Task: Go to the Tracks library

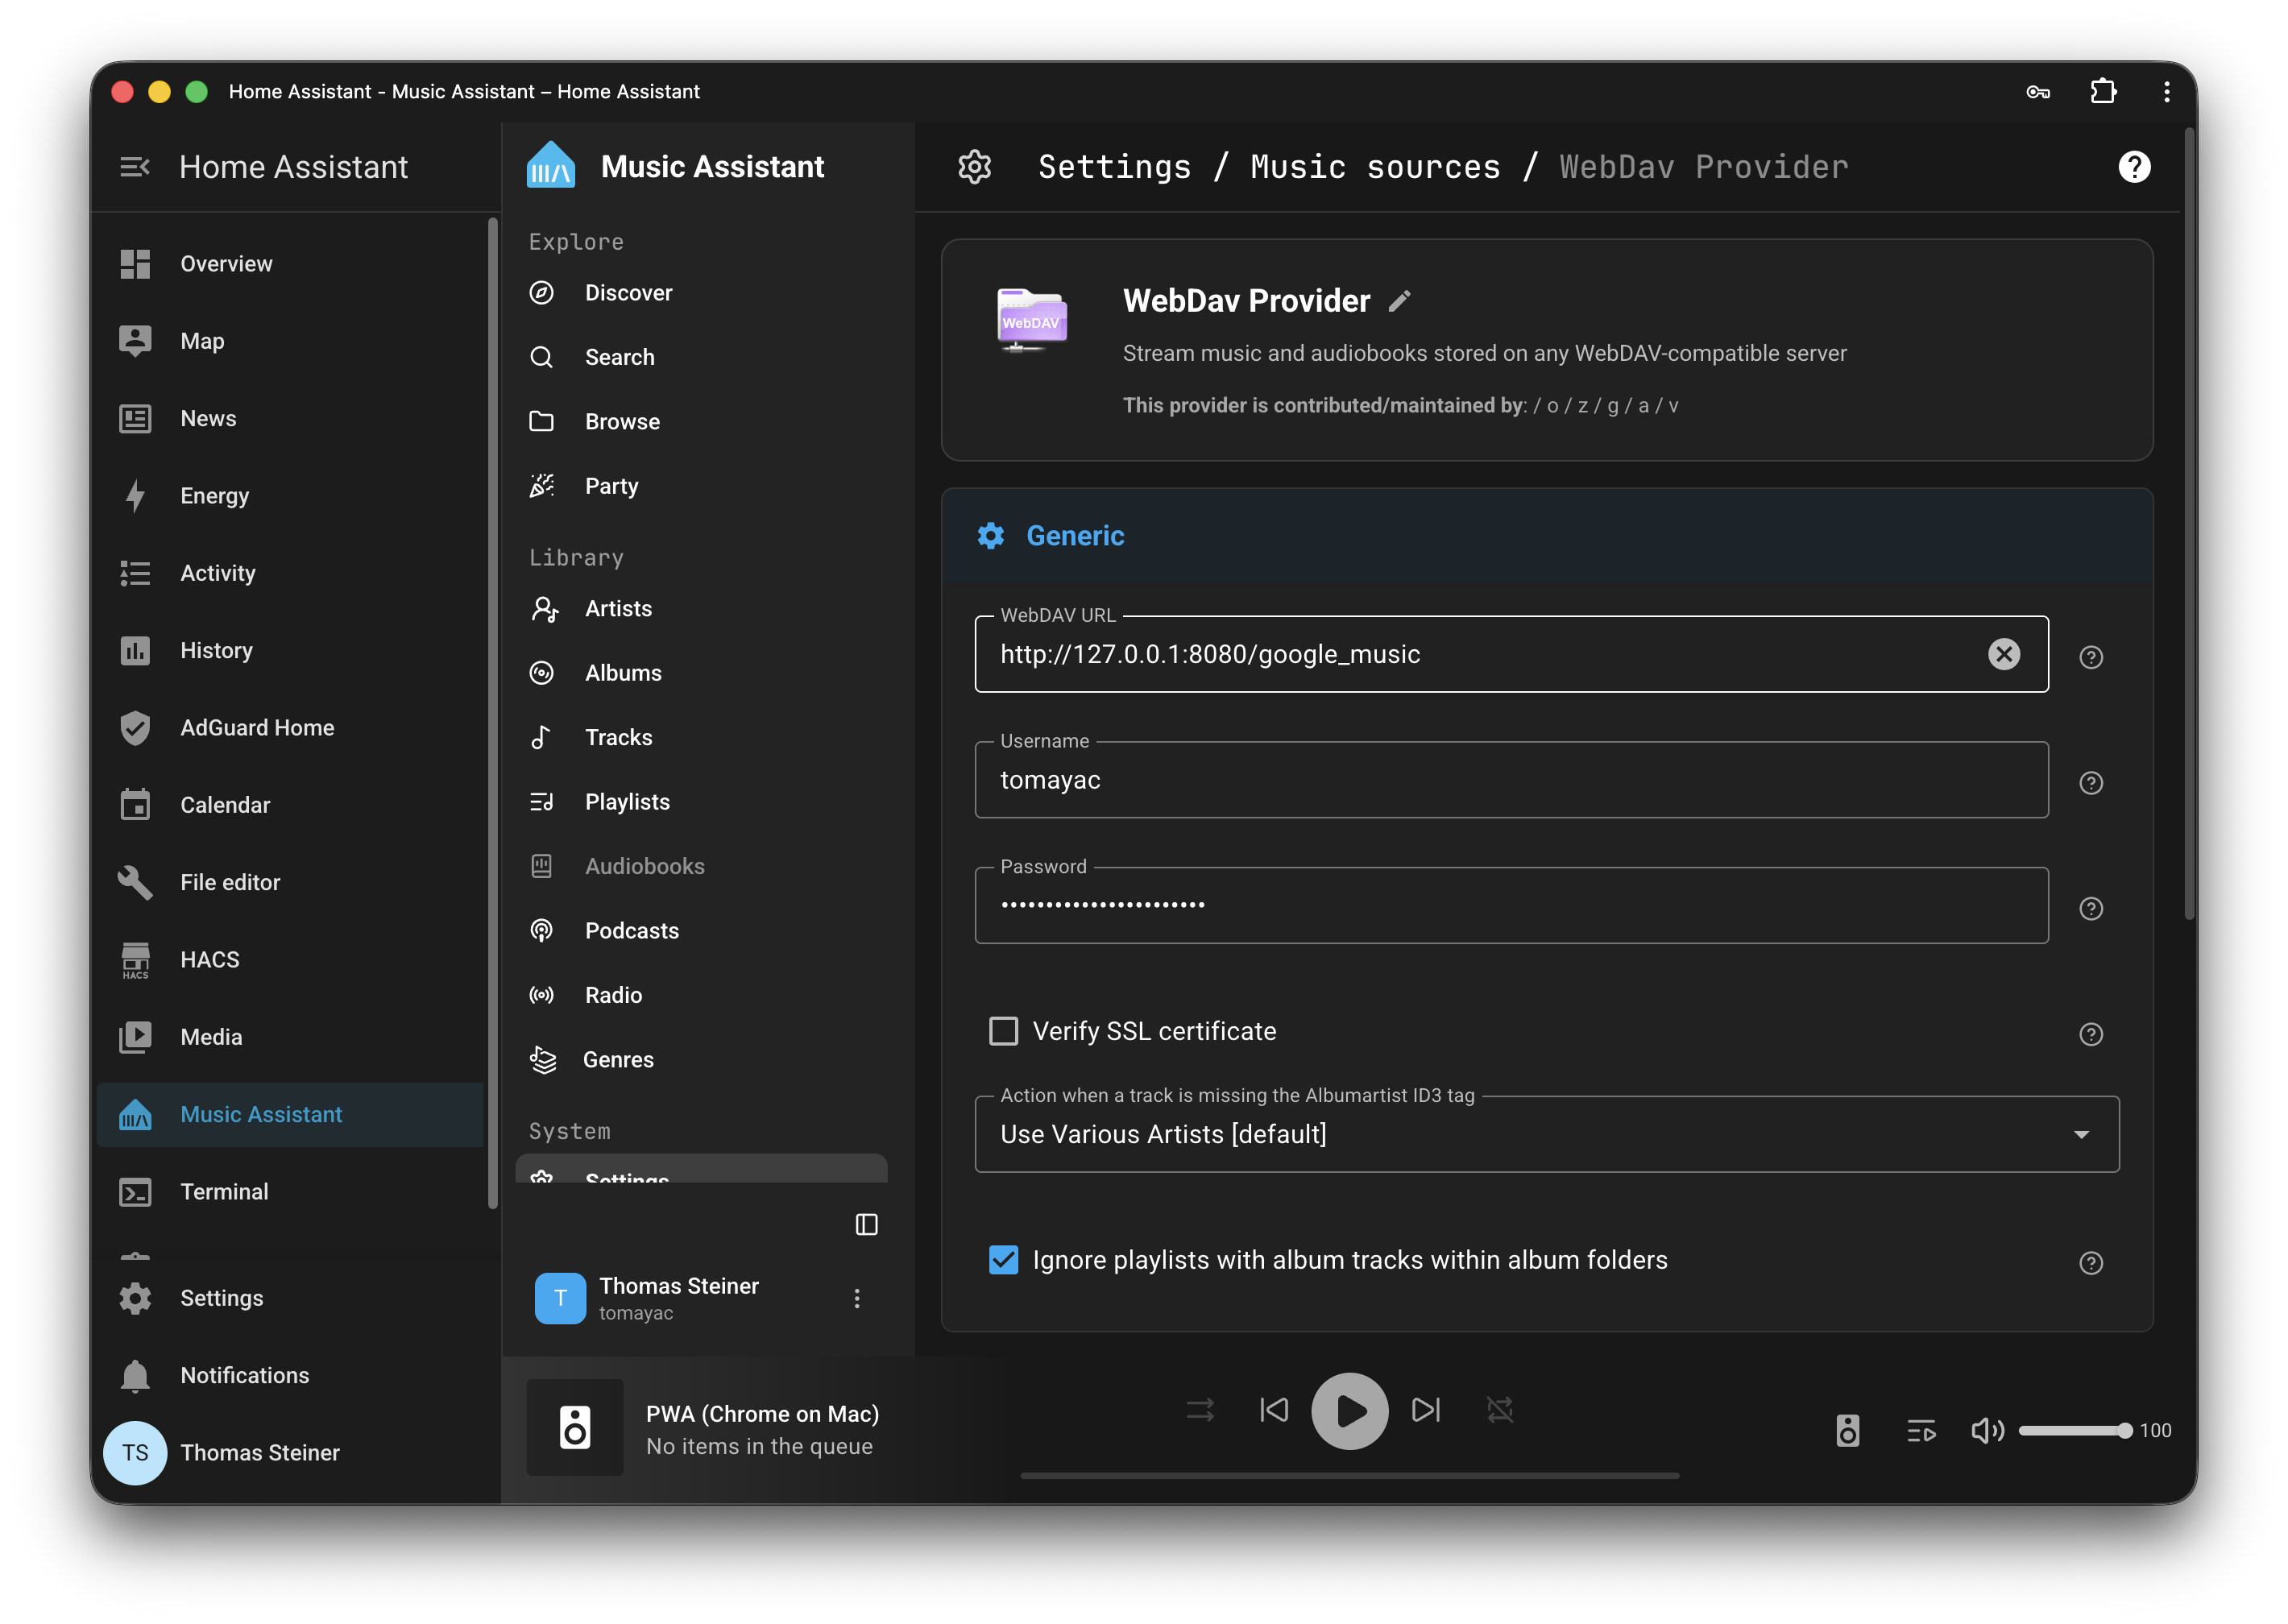Action: [x=700, y=737]
